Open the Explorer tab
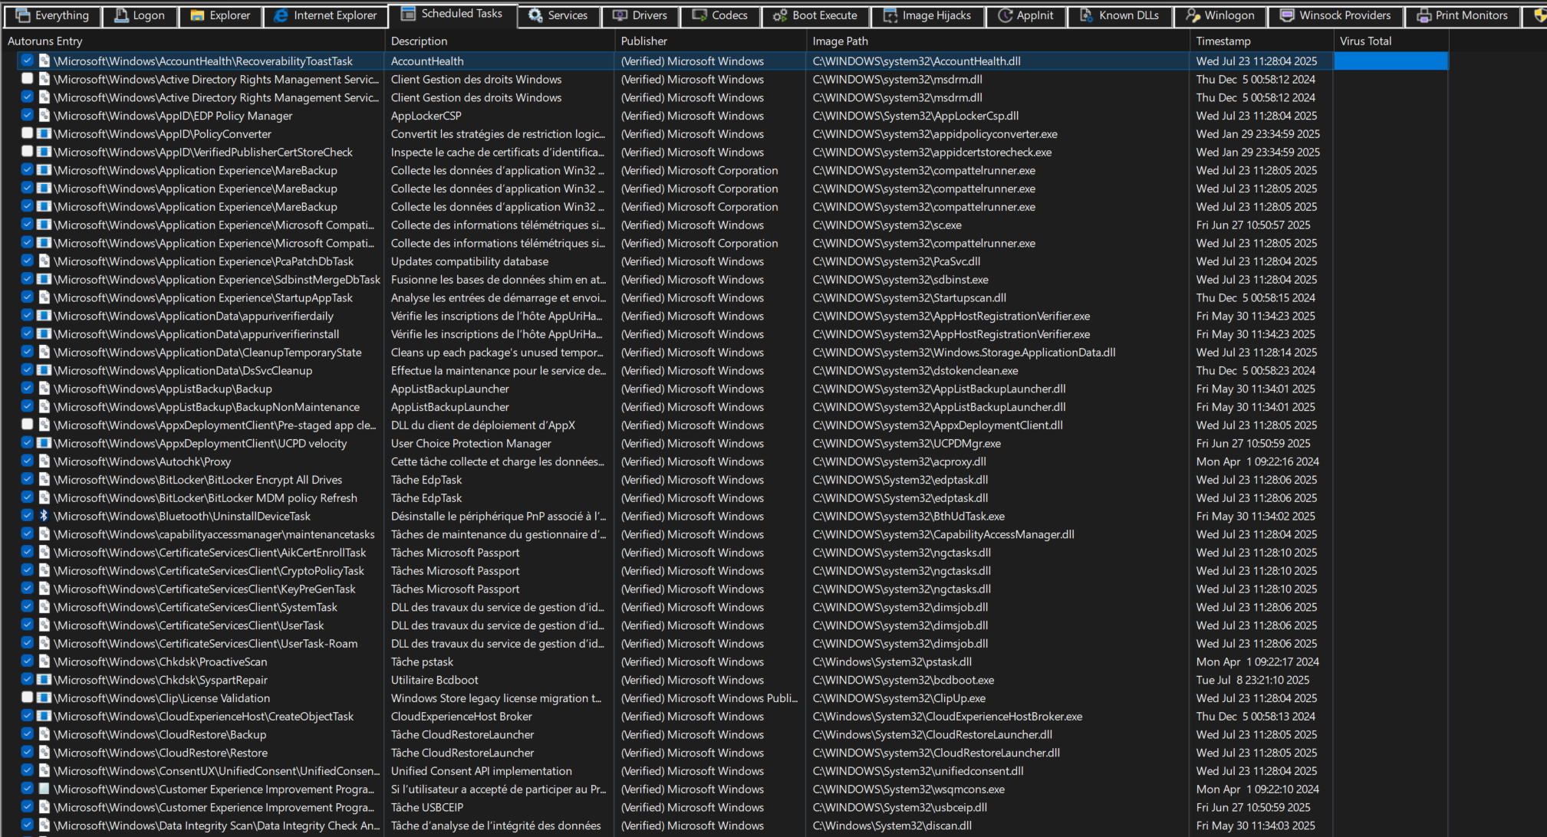This screenshot has width=1547, height=837. click(219, 15)
